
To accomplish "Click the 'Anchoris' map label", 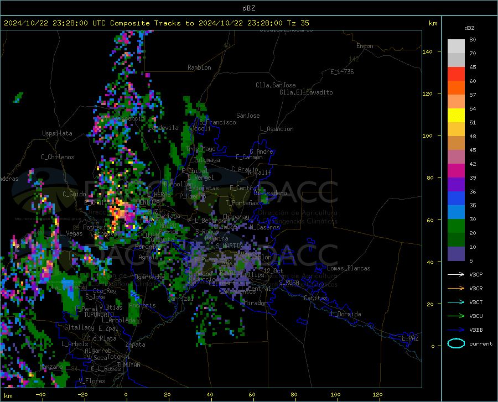I will tap(142, 306).
